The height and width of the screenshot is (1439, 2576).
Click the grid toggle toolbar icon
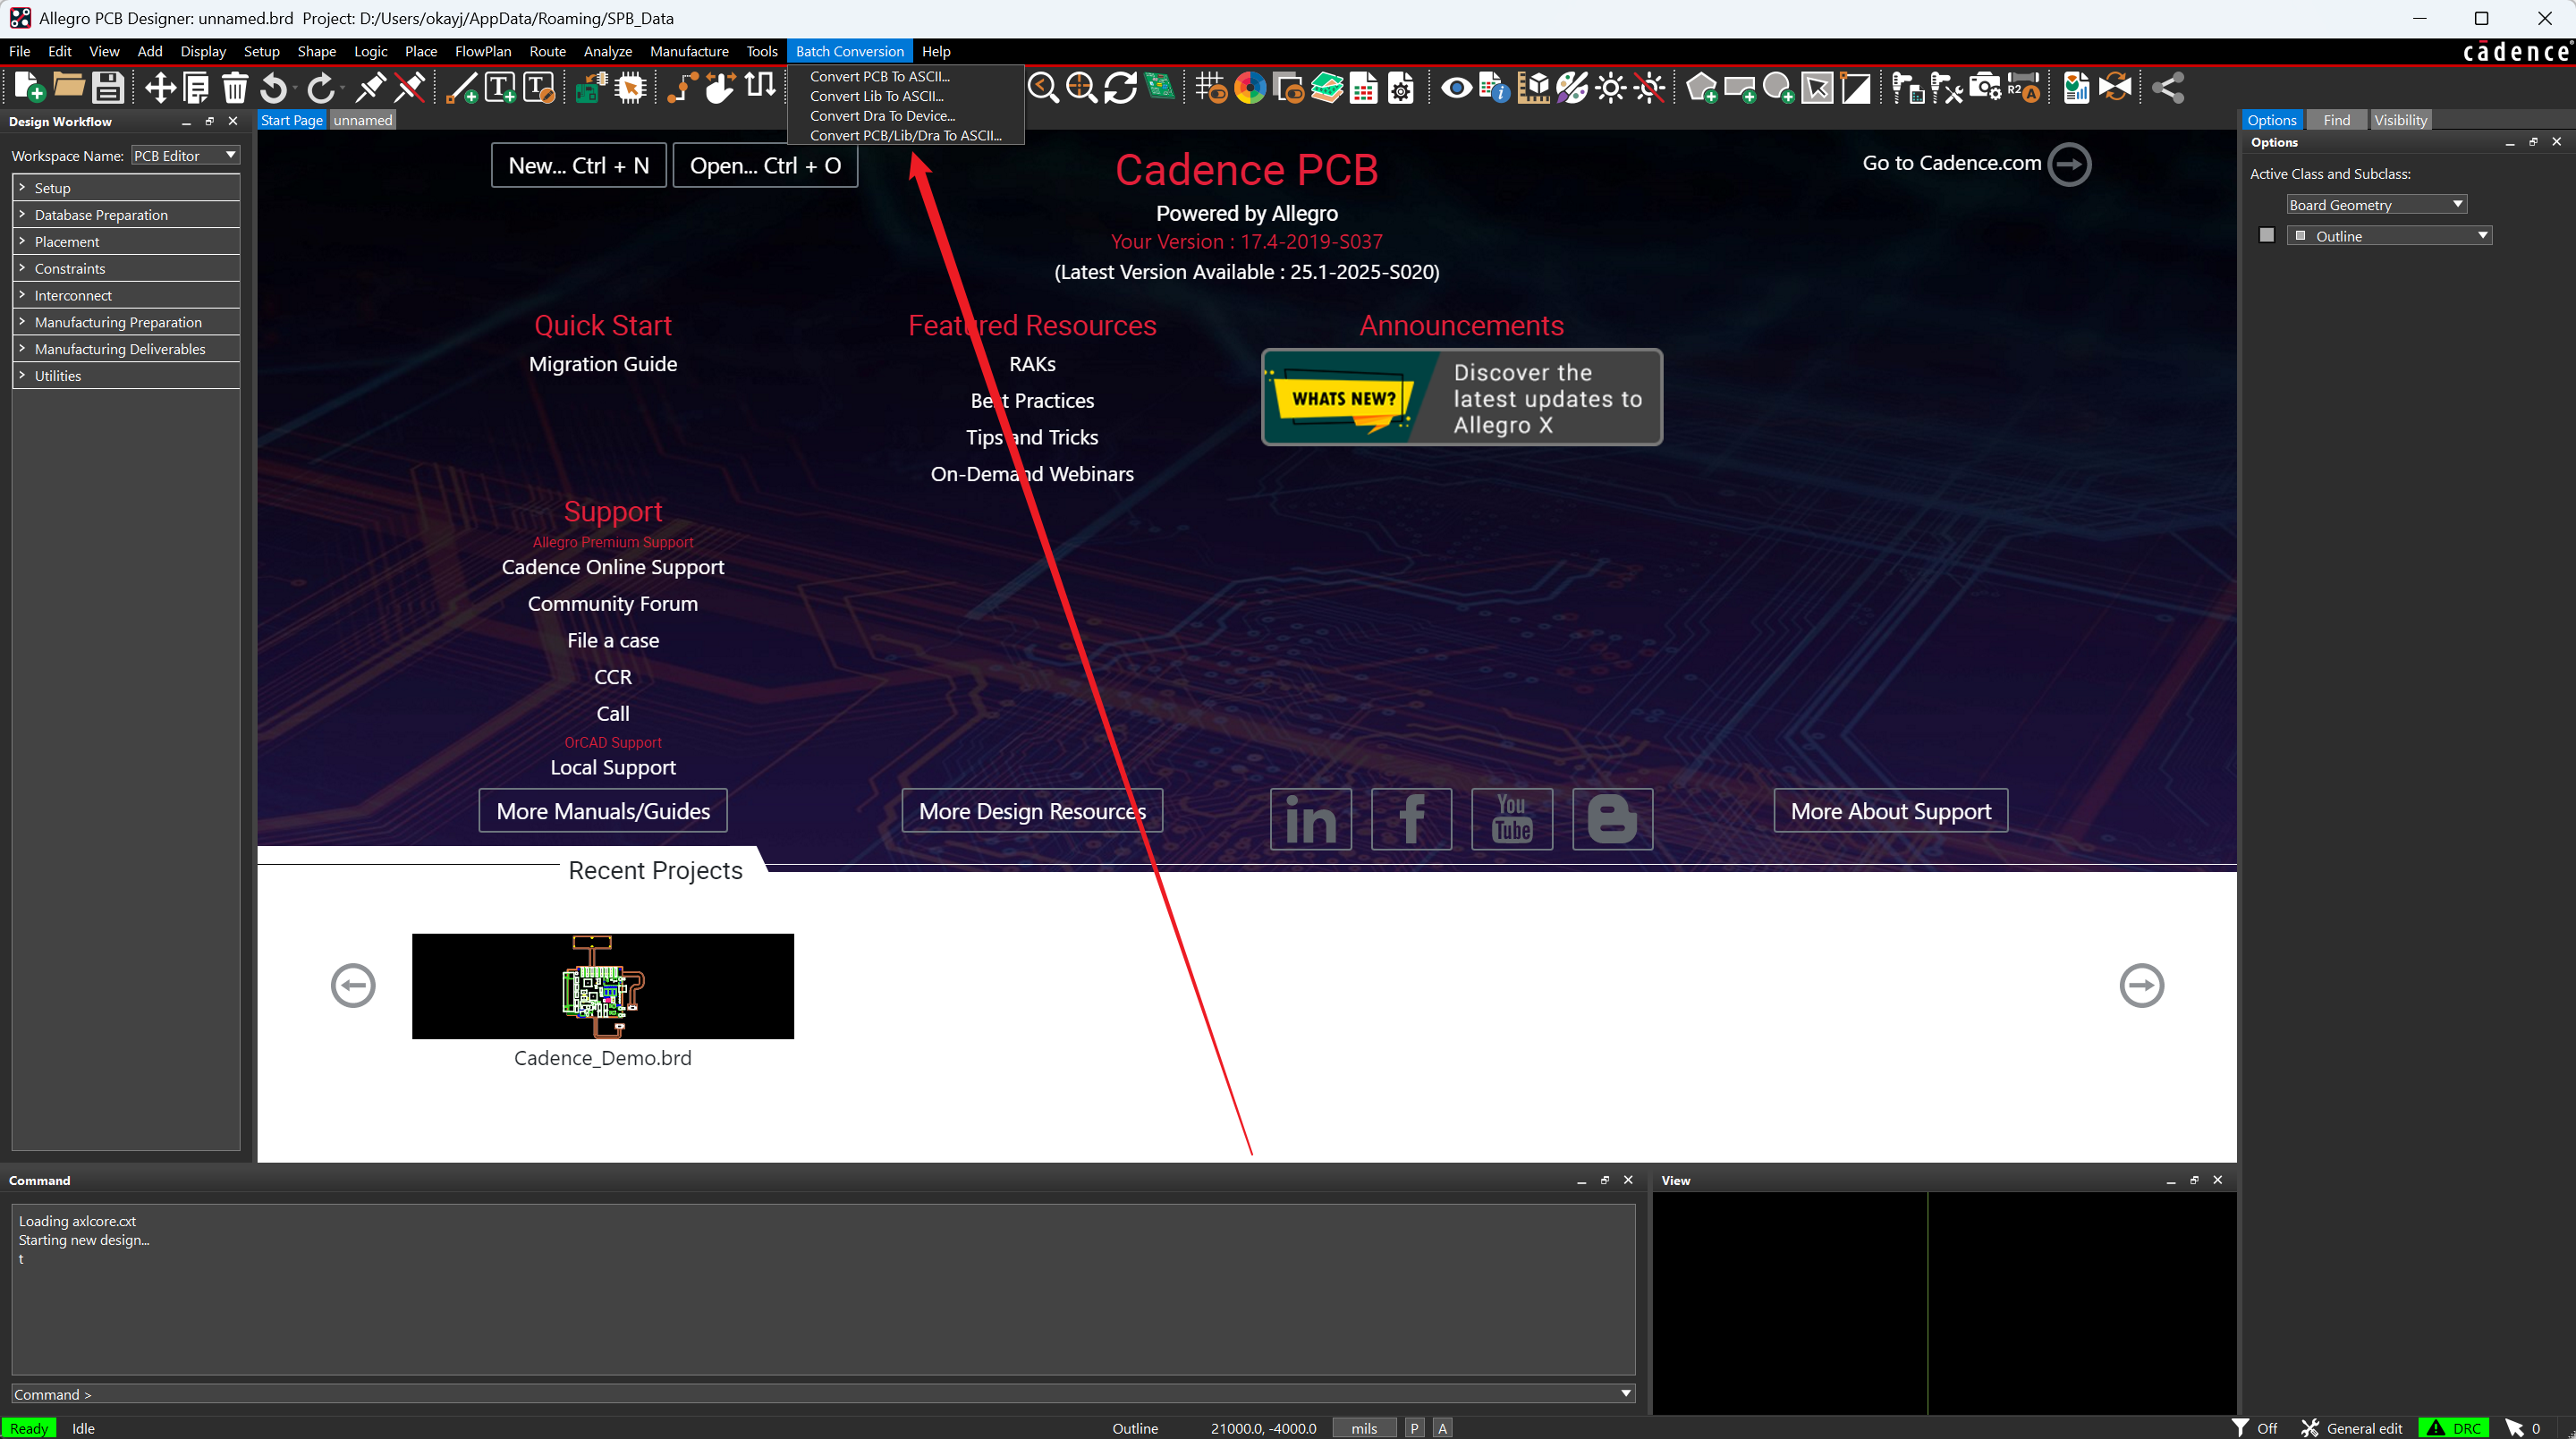click(x=1211, y=88)
